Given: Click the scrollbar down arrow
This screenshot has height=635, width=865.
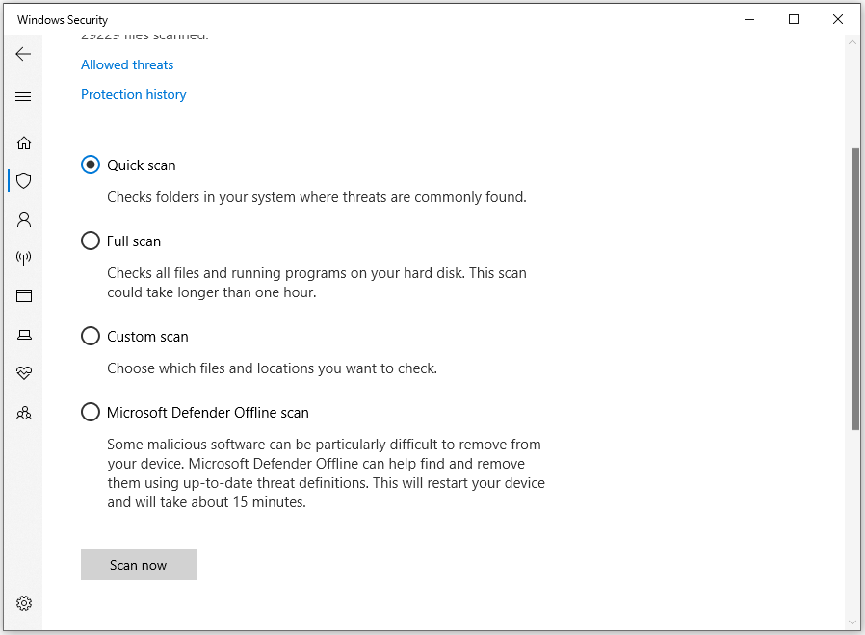Looking at the screenshot, I should point(854,622).
